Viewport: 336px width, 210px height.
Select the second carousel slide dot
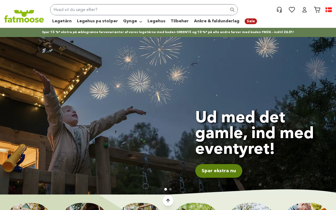coord(170,189)
